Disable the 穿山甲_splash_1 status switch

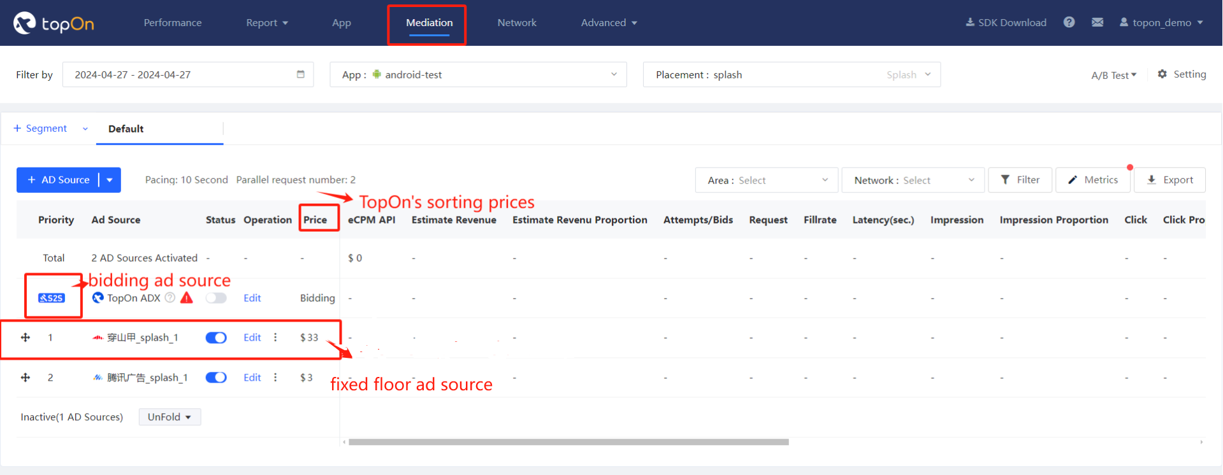pos(216,337)
